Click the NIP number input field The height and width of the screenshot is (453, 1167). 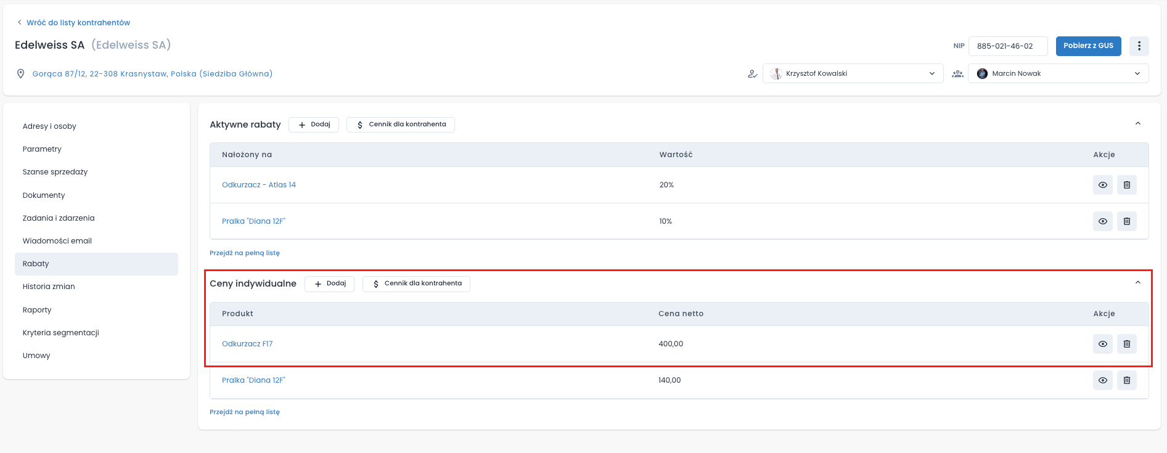1008,46
